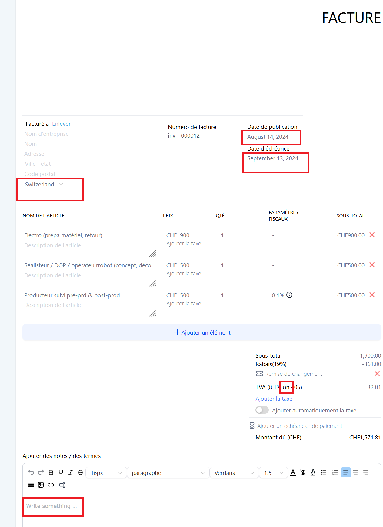The width and height of the screenshot is (383, 527).
Task: Open the text color picker
Action: point(293,472)
